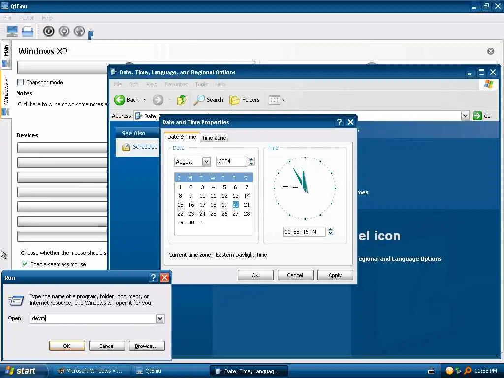Click the 11:55:46 PM time field
This screenshot has height=378, width=504.
pos(304,232)
